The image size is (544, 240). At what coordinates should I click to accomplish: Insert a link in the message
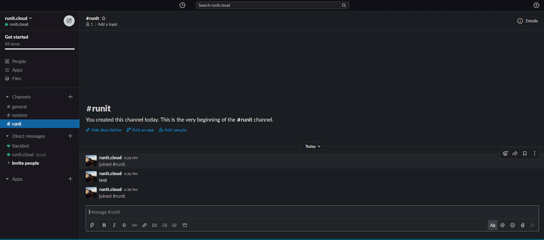144,225
